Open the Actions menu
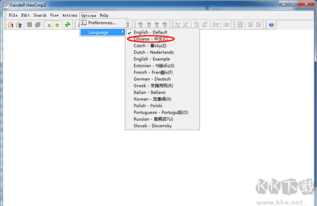The width and height of the screenshot is (317, 206). [70, 15]
